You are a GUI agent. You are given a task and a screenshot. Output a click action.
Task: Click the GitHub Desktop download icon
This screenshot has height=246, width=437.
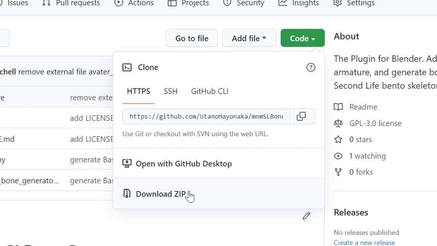coord(127,163)
